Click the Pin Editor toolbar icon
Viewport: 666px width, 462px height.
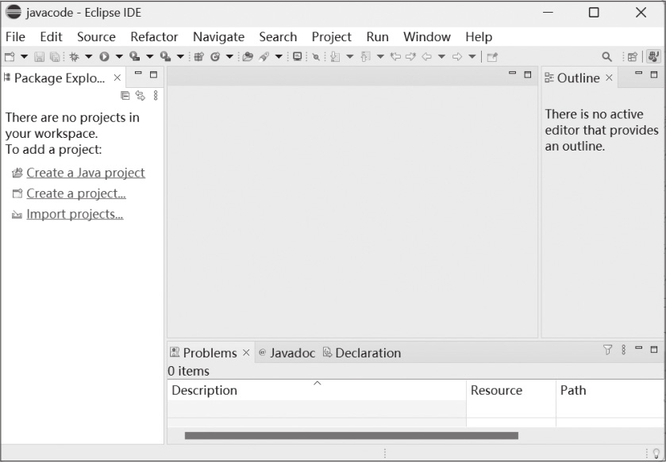tap(492, 56)
